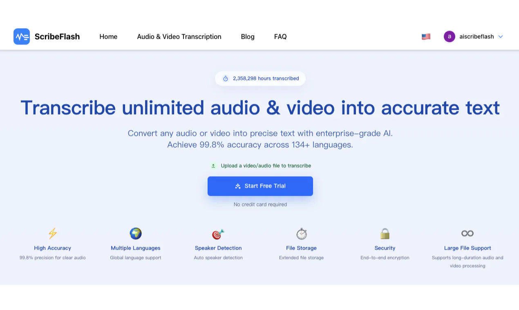
Task: Click the green upload arrow icon
Action: point(213,166)
